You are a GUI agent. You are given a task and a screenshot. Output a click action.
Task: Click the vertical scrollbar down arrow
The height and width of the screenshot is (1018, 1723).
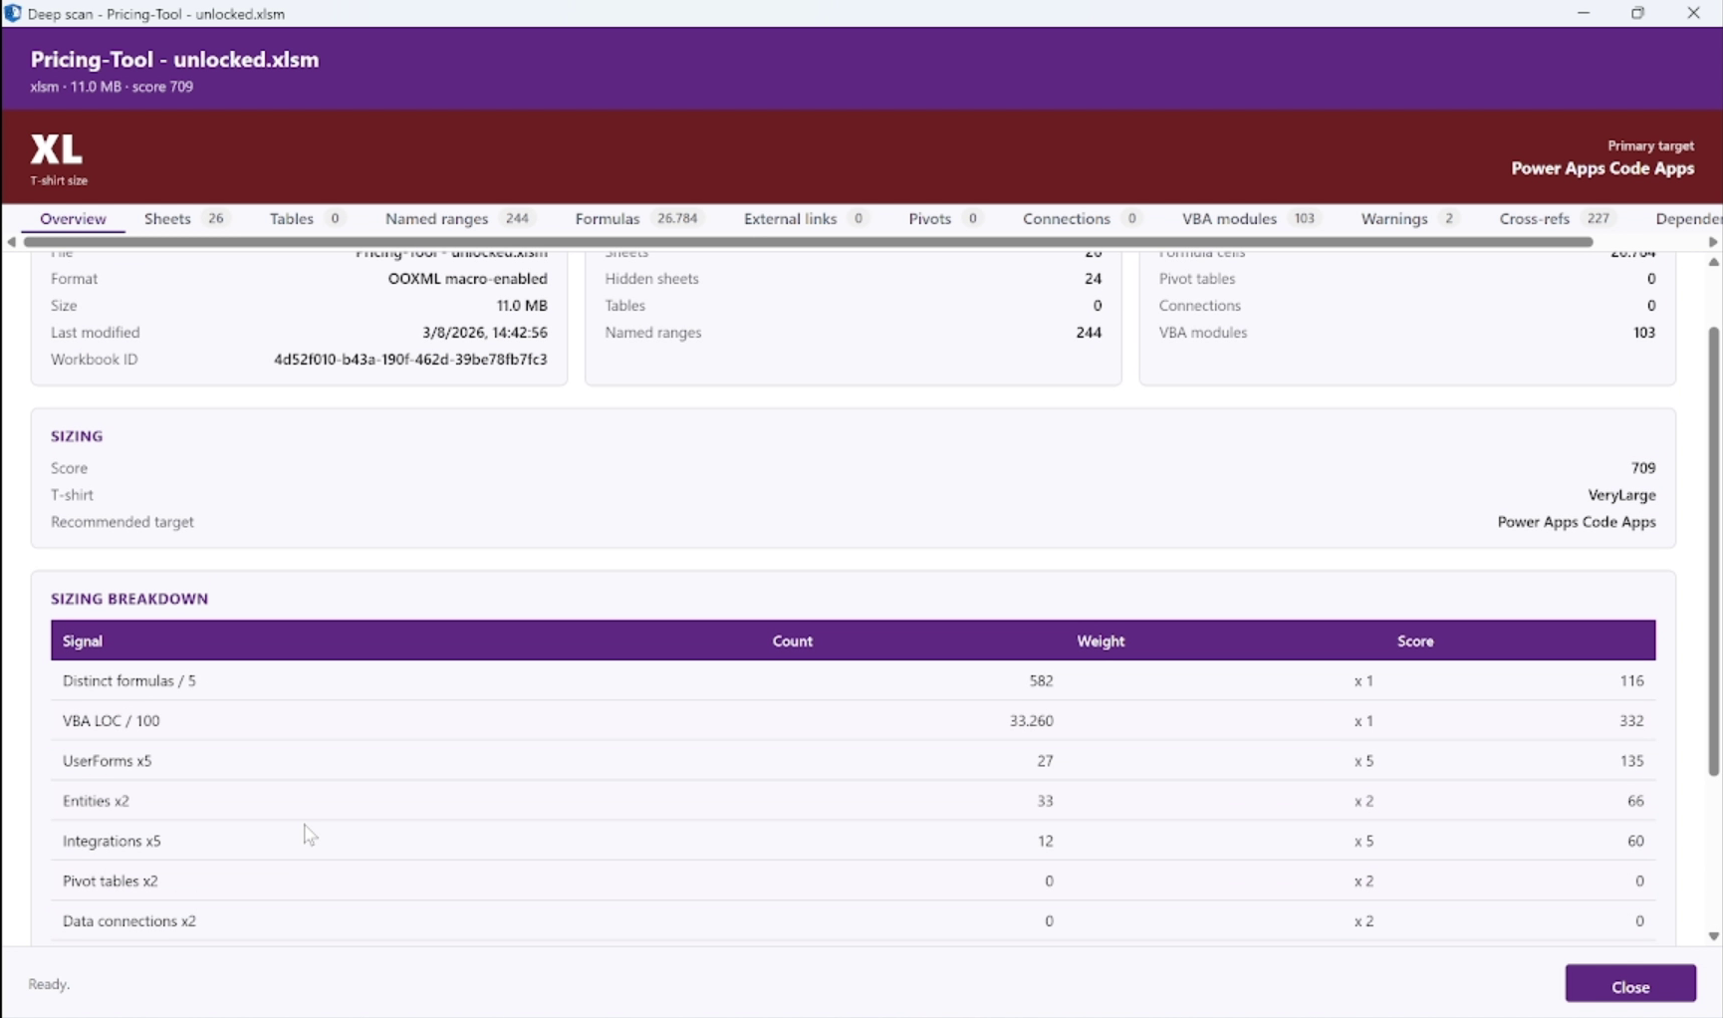(x=1714, y=936)
